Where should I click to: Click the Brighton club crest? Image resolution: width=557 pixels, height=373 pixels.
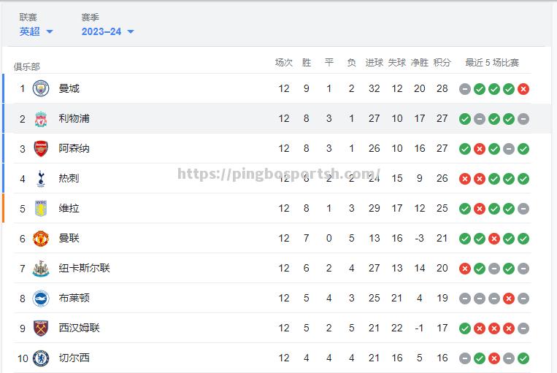coord(41,298)
